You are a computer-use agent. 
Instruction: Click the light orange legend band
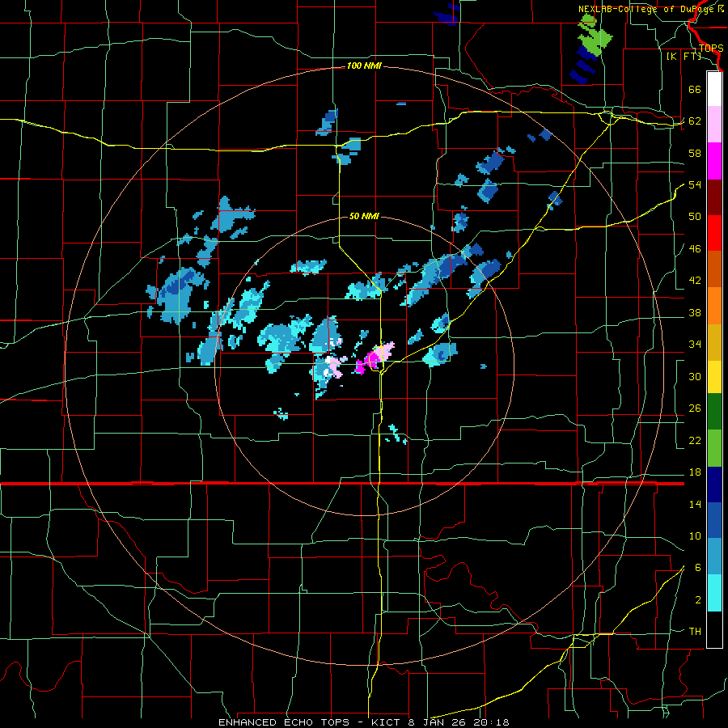coord(714,306)
